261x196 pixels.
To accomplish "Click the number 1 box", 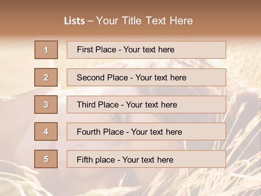I will (x=46, y=50).
